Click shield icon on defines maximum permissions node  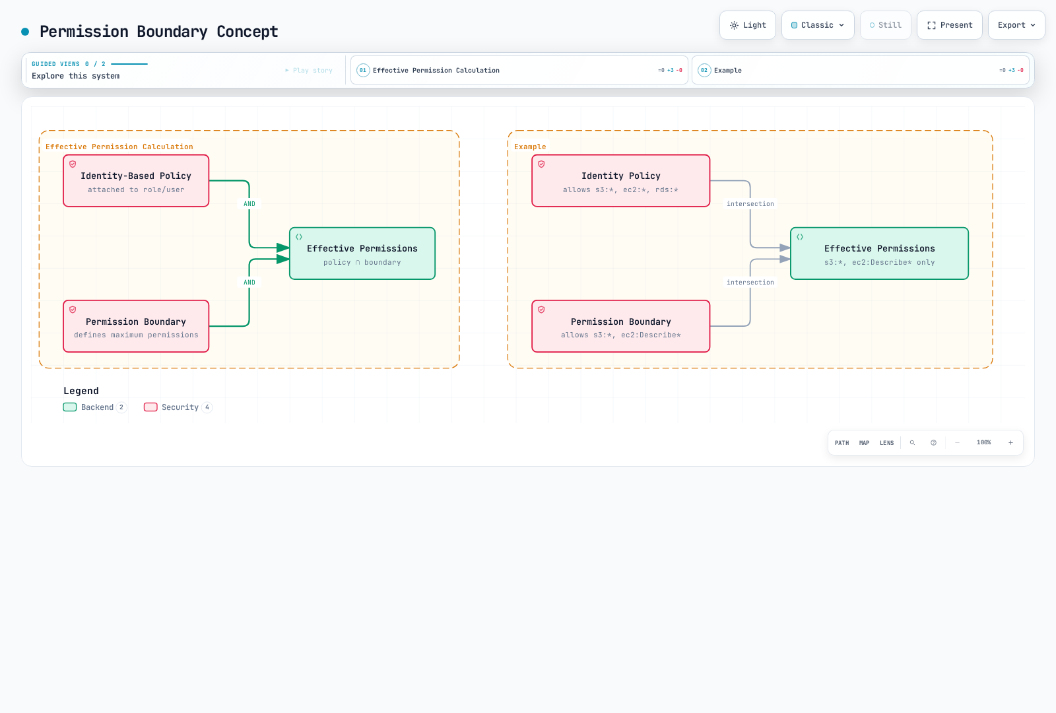[73, 310]
